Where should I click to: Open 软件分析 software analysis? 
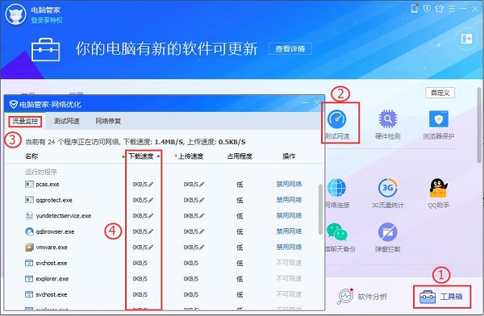[362, 297]
